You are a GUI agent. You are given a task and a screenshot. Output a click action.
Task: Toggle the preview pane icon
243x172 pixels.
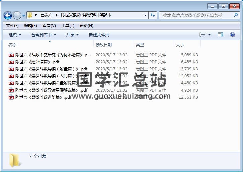tap(220, 35)
